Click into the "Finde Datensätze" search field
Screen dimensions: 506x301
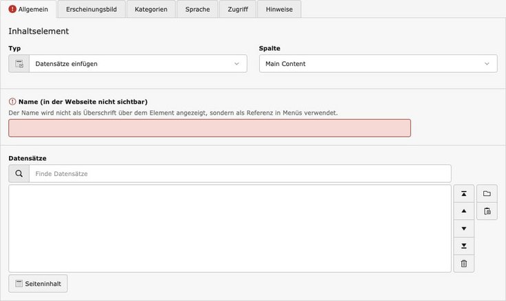(240, 174)
